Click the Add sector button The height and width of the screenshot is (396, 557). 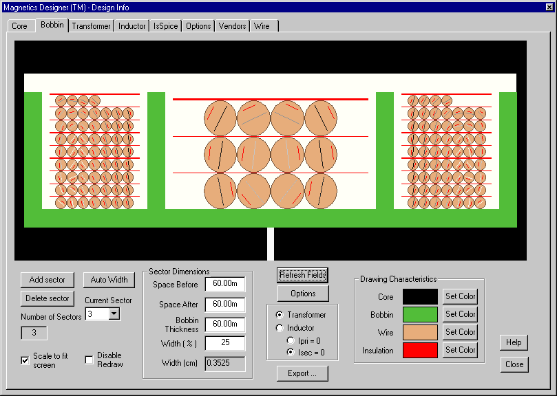pos(47,280)
